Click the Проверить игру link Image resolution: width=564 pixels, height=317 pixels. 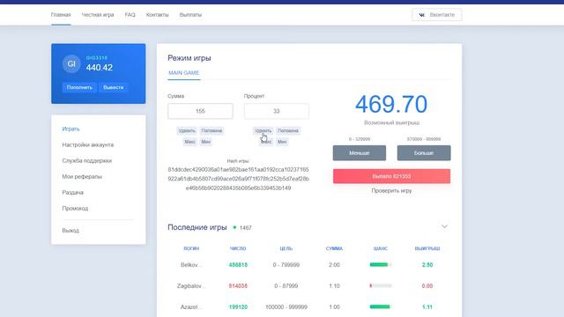pos(391,191)
